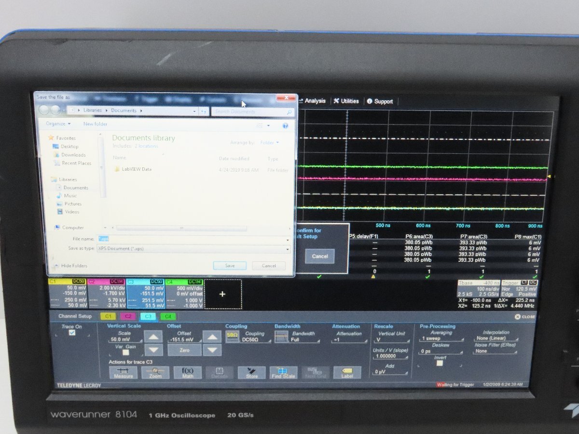Toggle the Invert checkbox
Viewport: 579px width, 434px height.
tap(440, 363)
